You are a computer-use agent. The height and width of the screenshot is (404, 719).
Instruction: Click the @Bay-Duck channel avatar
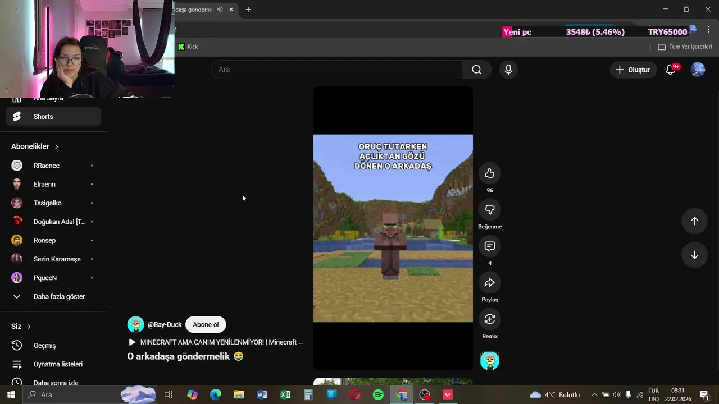(x=135, y=324)
